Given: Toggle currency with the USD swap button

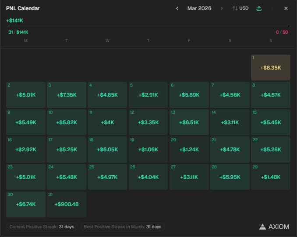Looking at the screenshot, I should 240,8.
